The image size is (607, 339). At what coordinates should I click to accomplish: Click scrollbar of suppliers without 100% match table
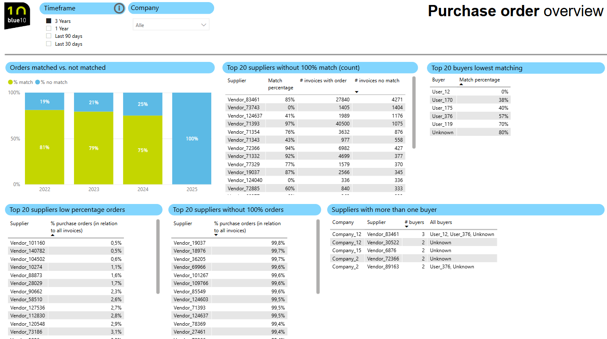click(414, 112)
